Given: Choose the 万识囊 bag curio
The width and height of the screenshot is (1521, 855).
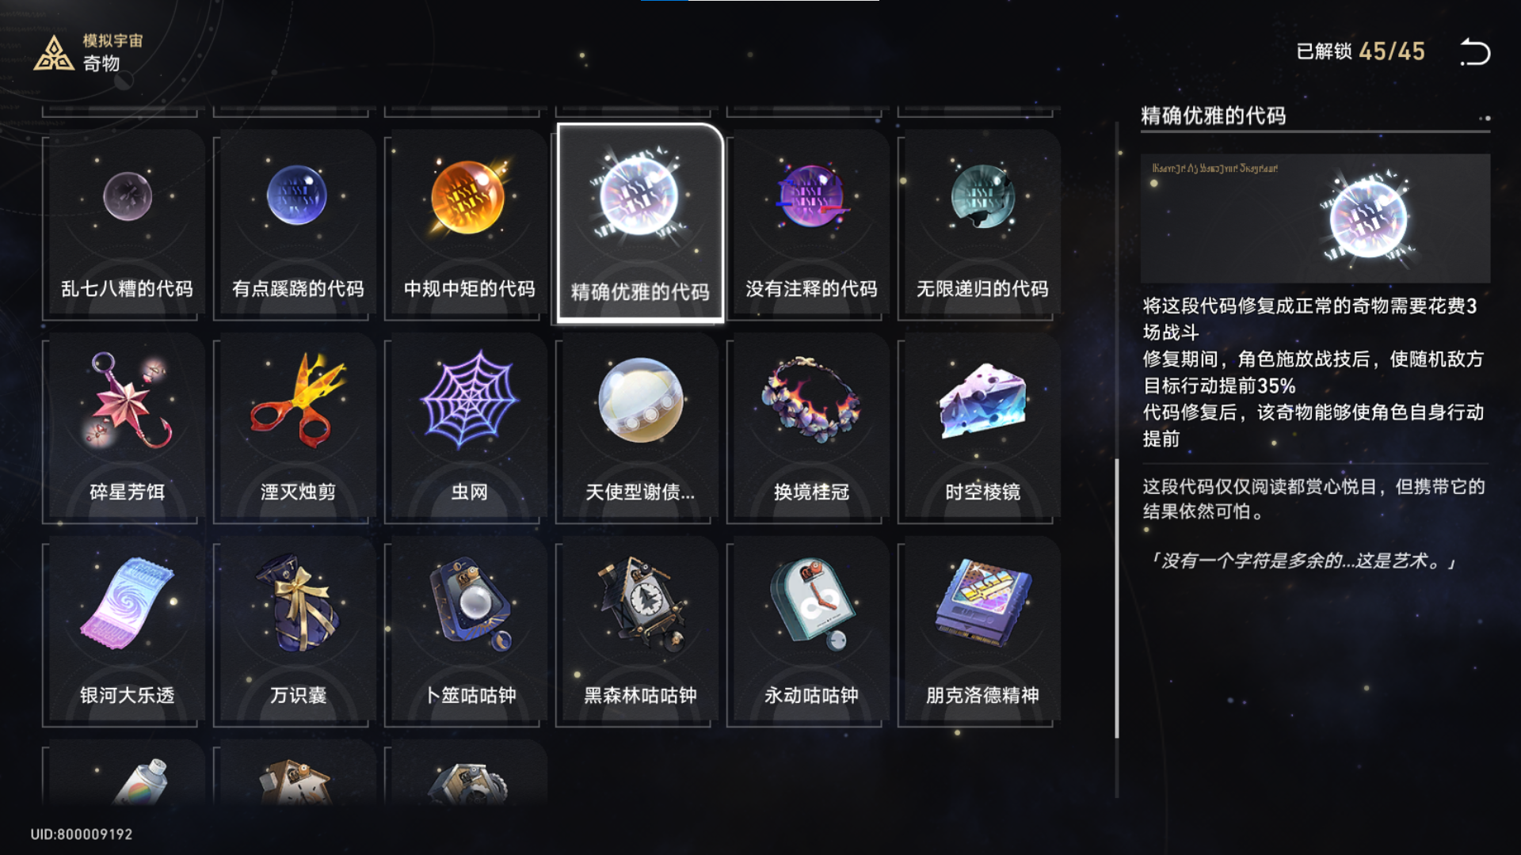Looking at the screenshot, I should point(298,632).
